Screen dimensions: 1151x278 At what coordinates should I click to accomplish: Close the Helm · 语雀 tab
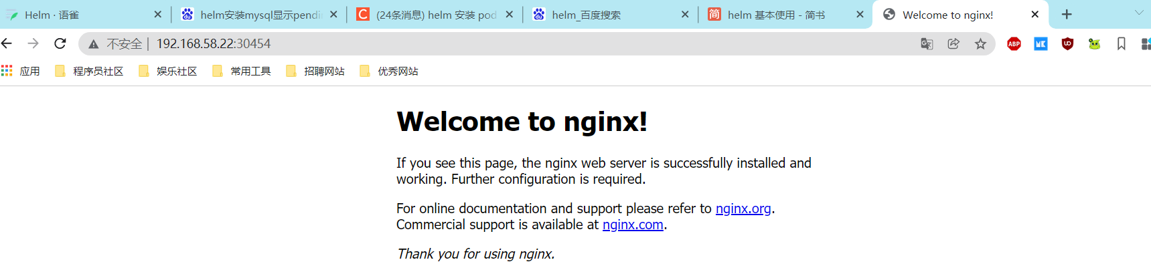click(x=158, y=14)
